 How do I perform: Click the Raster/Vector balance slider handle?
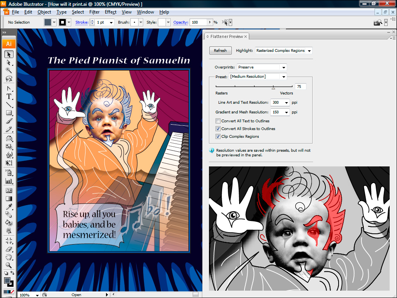273,88
